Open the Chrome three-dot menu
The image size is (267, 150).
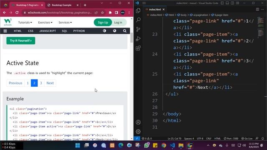point(129,12)
